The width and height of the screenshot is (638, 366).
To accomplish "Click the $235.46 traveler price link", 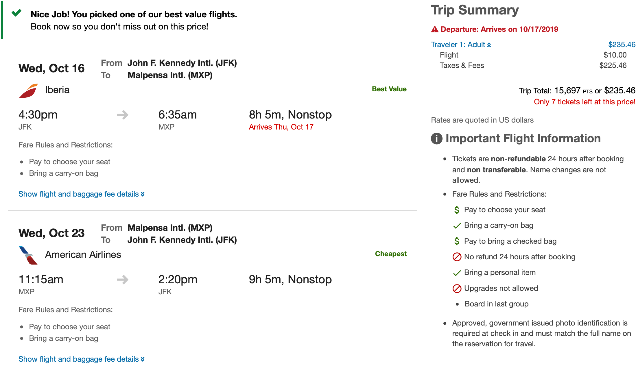I will (x=622, y=45).
